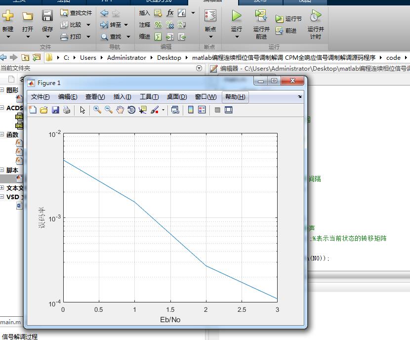Image resolution: width=410 pixels, height=340 pixels.
Task: Click the code segment in the path bar
Action: (x=393, y=57)
